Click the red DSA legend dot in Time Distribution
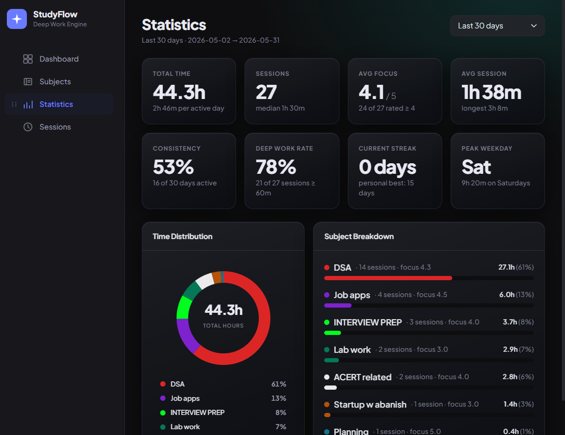Screen dimensions: 565x435 (x=163, y=384)
